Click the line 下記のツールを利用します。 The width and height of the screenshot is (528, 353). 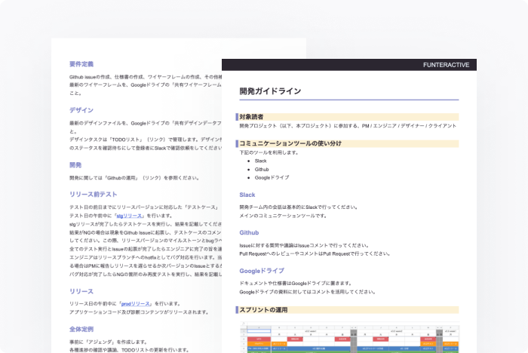point(269,152)
